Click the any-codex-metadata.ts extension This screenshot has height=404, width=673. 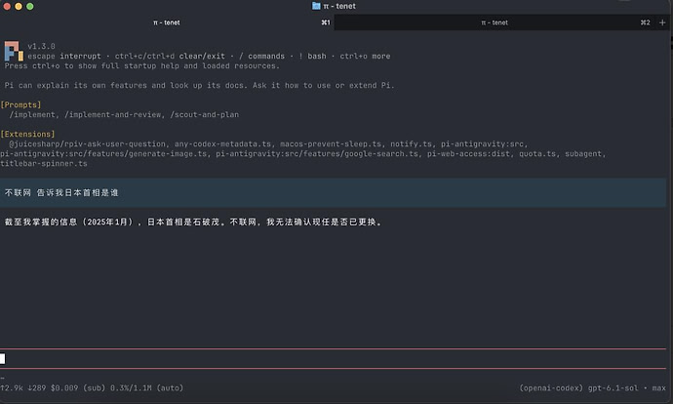pyautogui.click(x=222, y=143)
